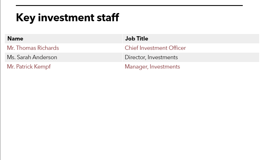Screen dimensions: 264x160
Task: Click the word staff in the heading
Action: [108, 17]
